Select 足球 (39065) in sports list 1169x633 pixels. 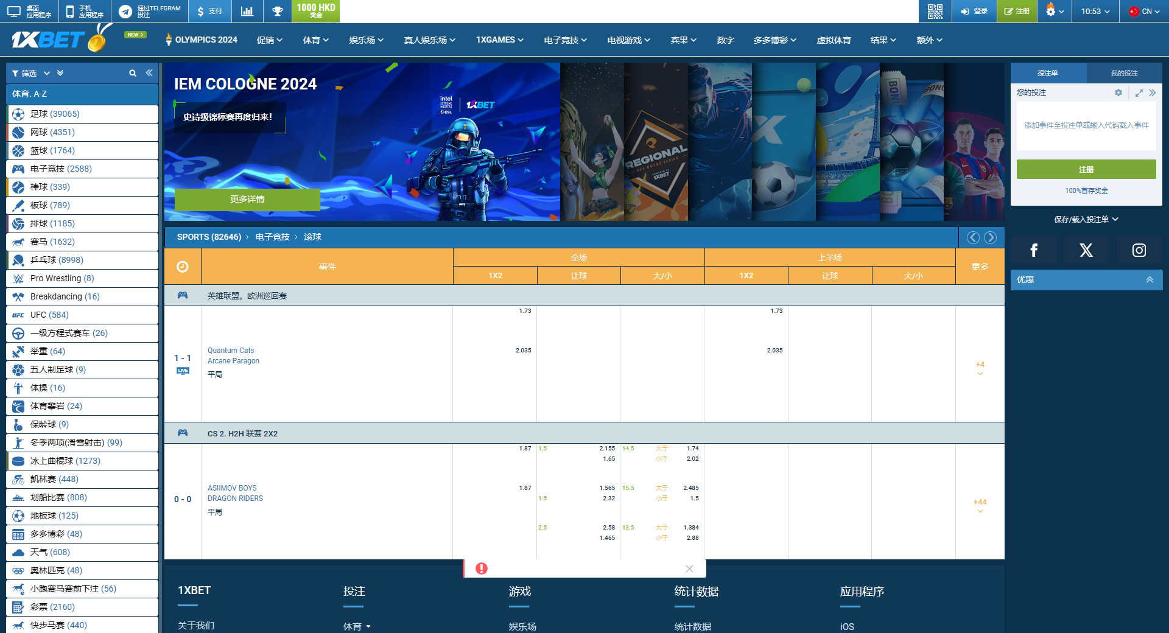(x=82, y=114)
